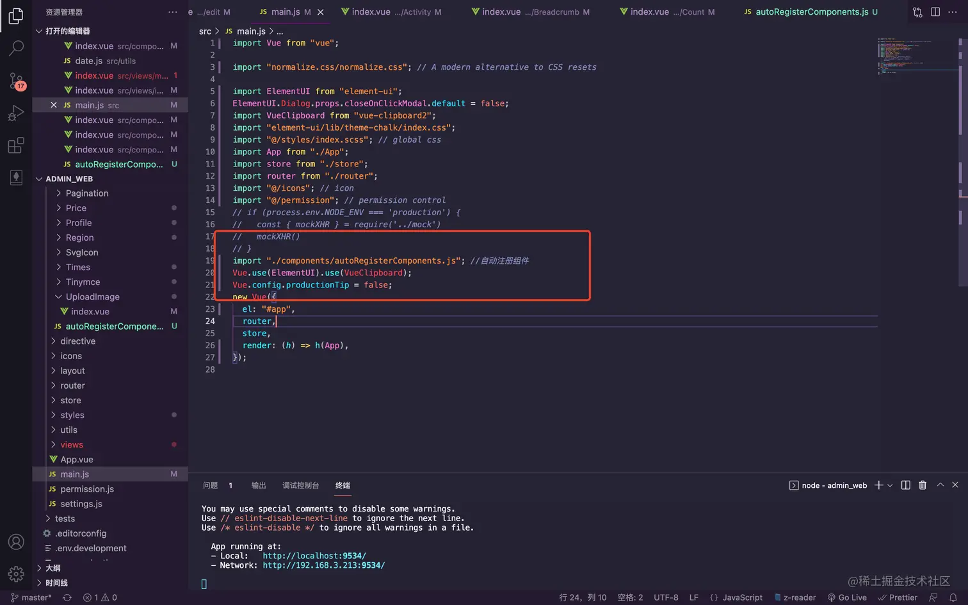Click the Prettier status bar item
The height and width of the screenshot is (605, 968).
(x=898, y=597)
